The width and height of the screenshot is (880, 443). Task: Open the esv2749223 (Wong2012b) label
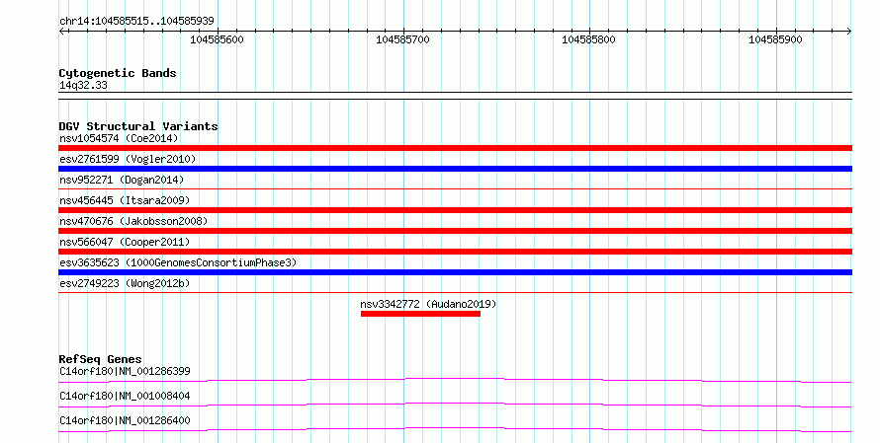[125, 283]
